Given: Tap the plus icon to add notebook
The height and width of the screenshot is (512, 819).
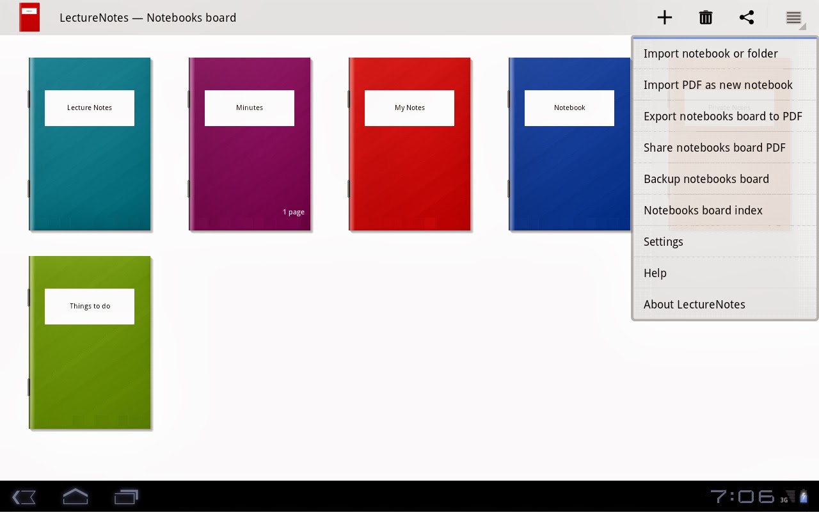Looking at the screenshot, I should (665, 17).
